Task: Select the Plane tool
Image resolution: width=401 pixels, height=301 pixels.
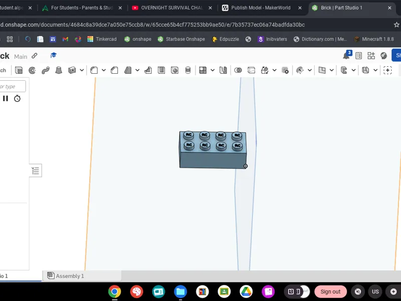Action: 322,70
